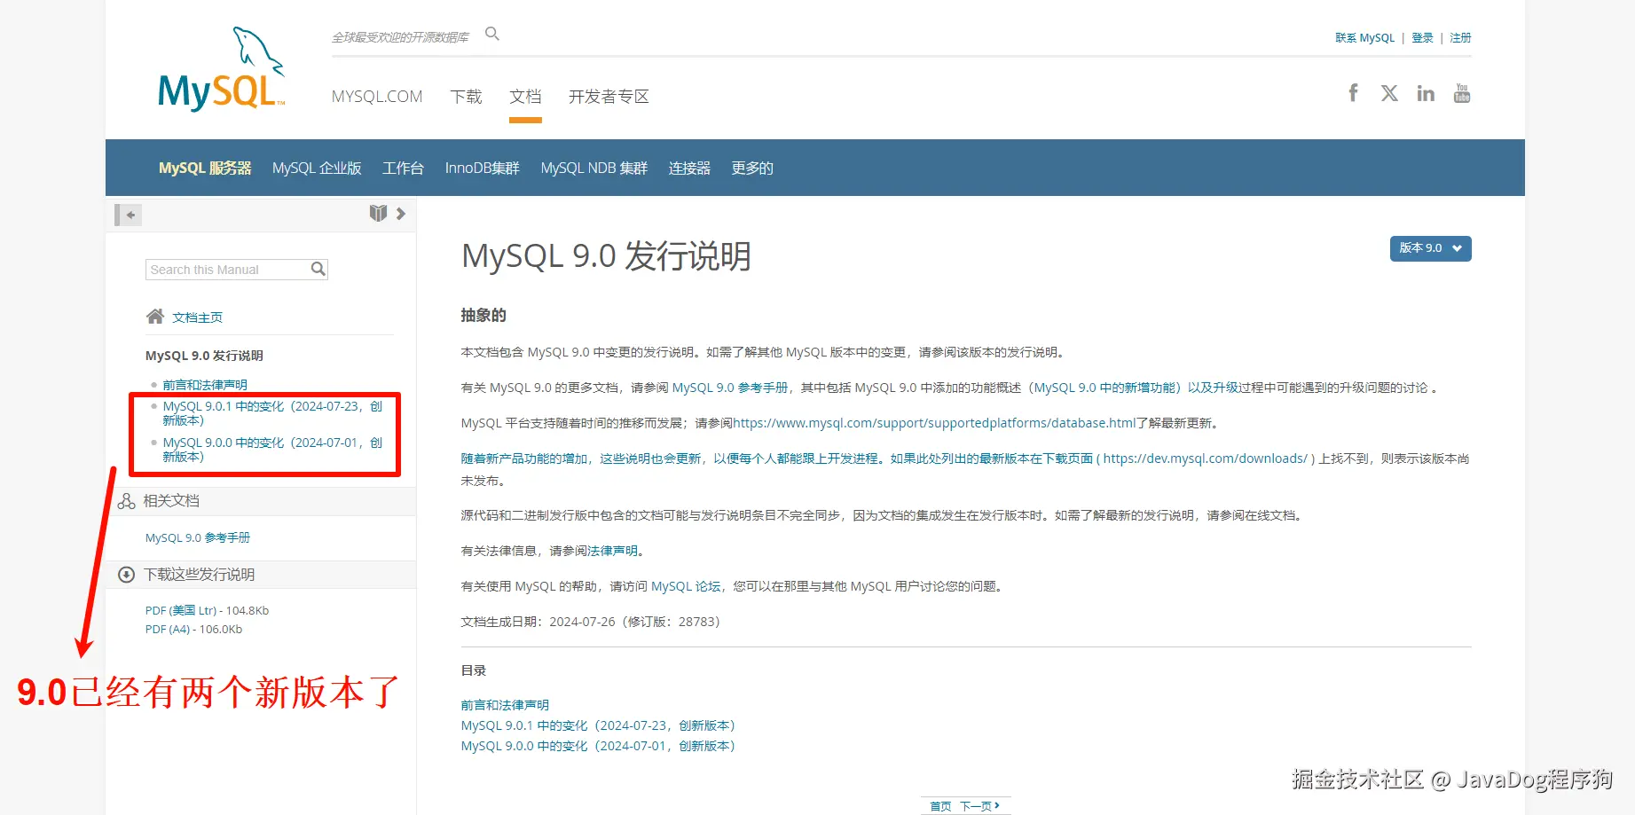Open the 文档主页 link

click(x=197, y=317)
